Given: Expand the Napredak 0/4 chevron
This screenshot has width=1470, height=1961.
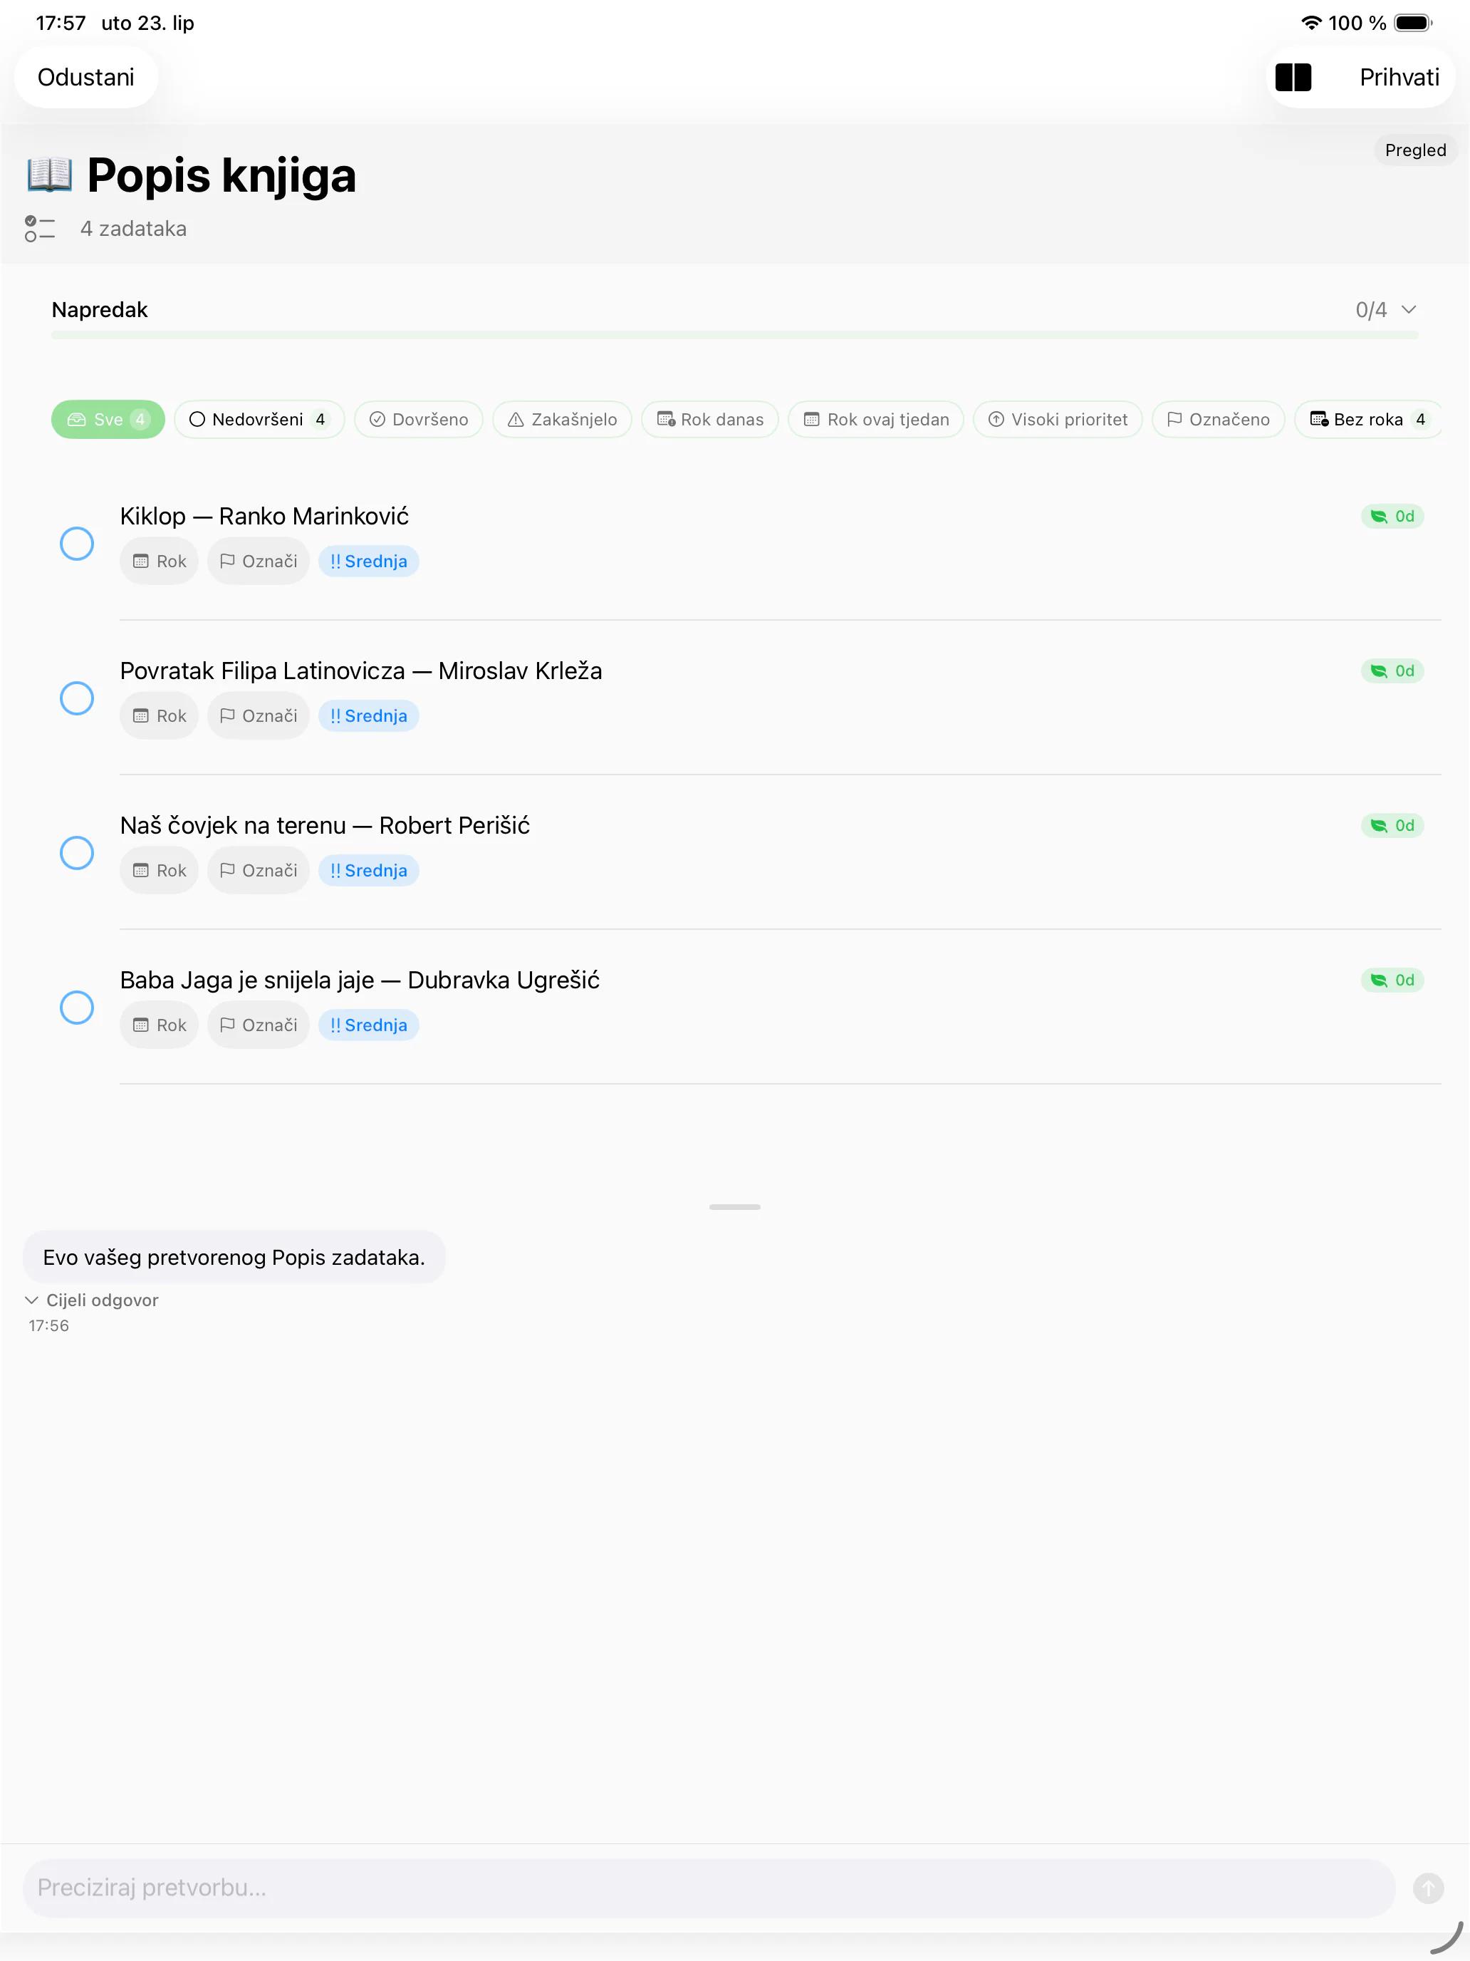Looking at the screenshot, I should pyautogui.click(x=1409, y=309).
